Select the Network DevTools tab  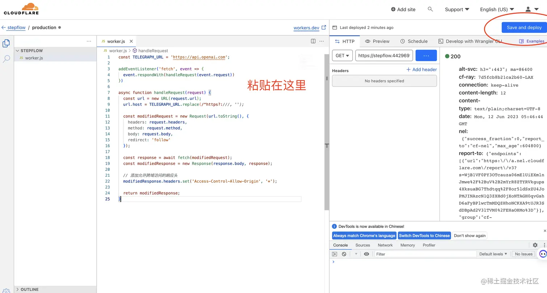[385, 245]
